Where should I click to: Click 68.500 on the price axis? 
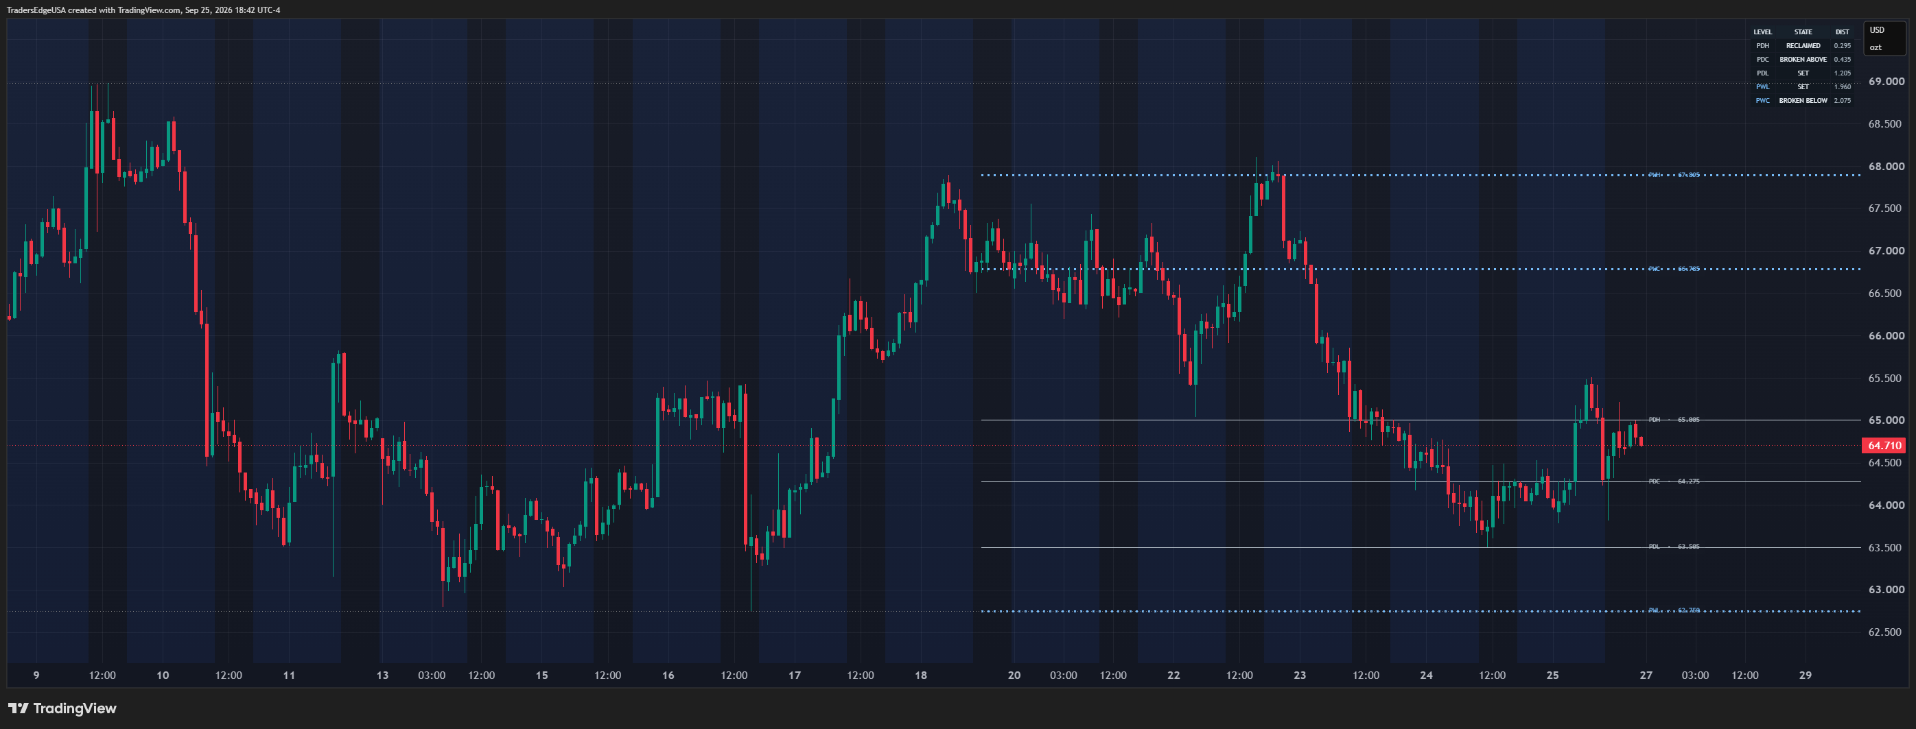(x=1884, y=124)
